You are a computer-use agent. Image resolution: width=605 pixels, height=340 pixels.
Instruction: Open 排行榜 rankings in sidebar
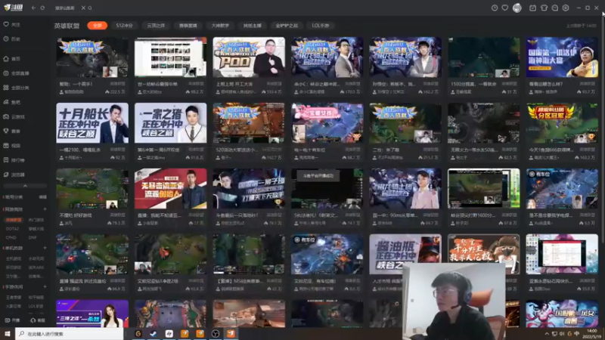click(14, 160)
